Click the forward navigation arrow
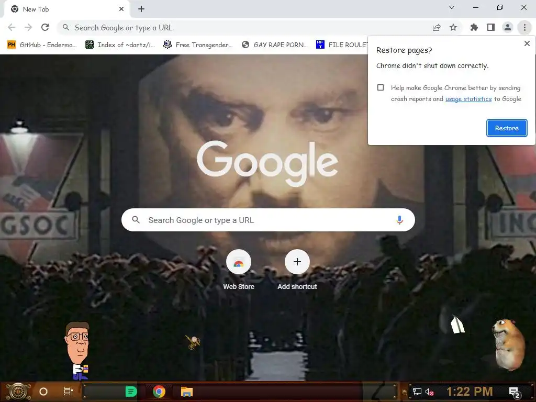Viewport: 536px width, 402px height. tap(28, 27)
